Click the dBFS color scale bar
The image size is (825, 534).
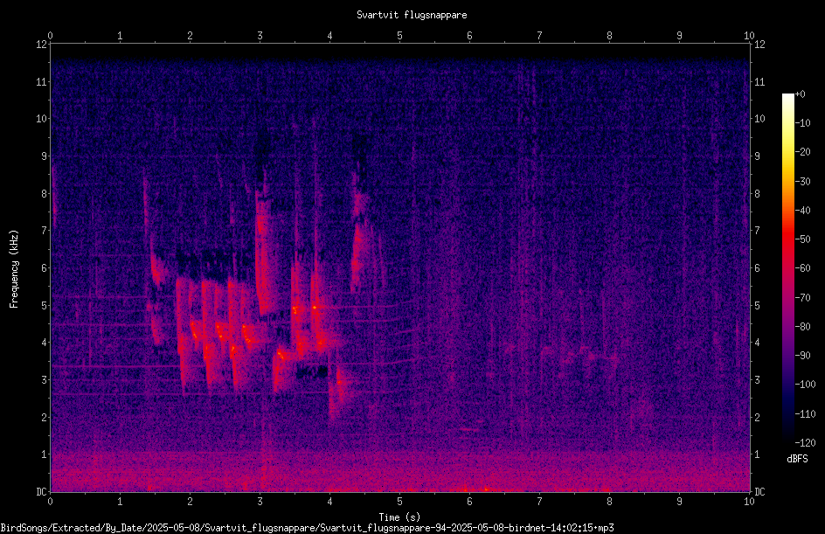(x=787, y=268)
